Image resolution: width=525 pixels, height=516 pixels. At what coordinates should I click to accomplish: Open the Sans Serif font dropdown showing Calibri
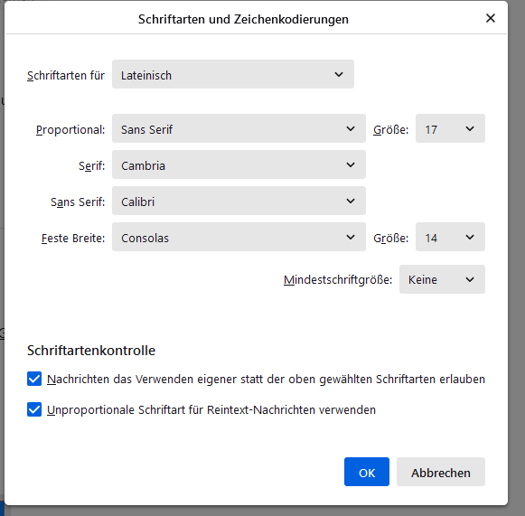tap(239, 201)
